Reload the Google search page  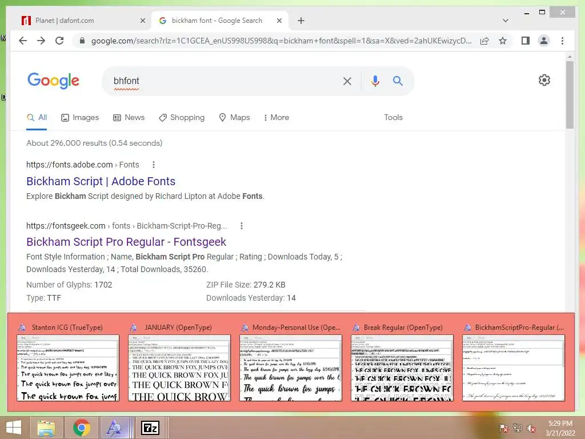[59, 41]
